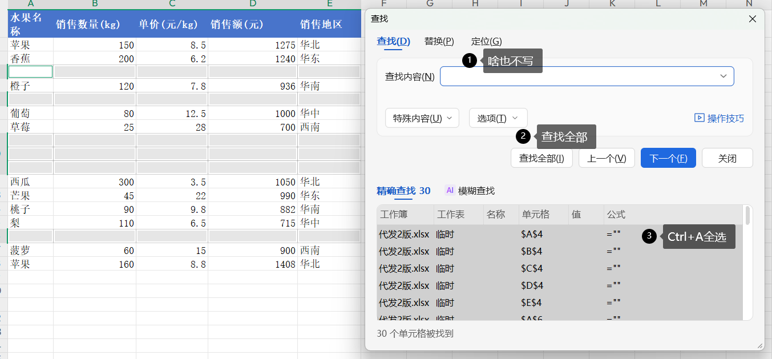Click the cell containing 香蕉
The height and width of the screenshot is (359, 772).
pos(30,58)
